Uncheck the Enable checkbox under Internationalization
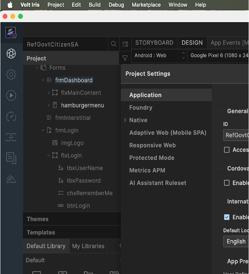 (227, 217)
